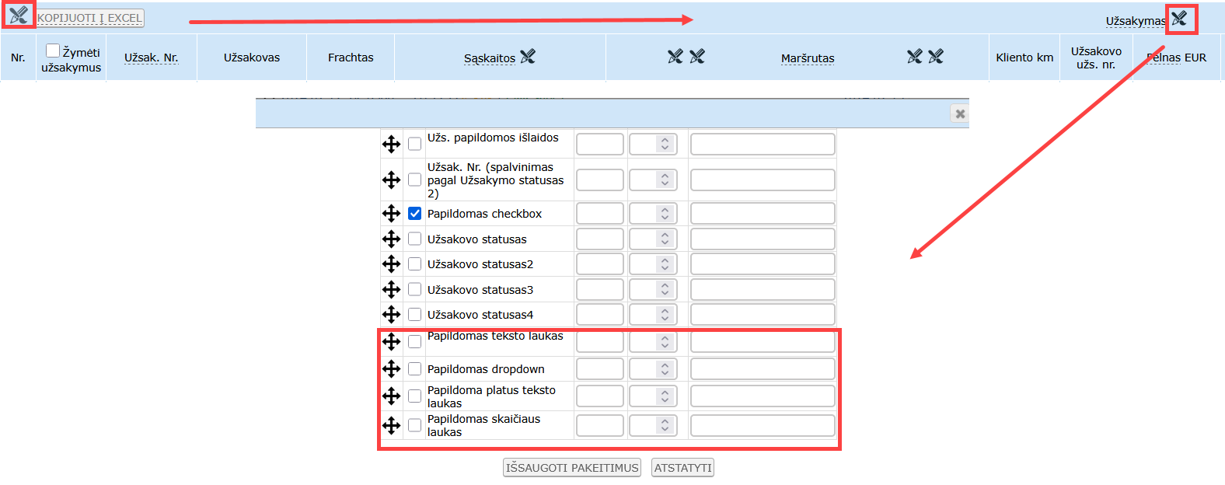Uncheck the Papildomas checkbox option
This screenshot has width=1225, height=485.
pos(415,213)
